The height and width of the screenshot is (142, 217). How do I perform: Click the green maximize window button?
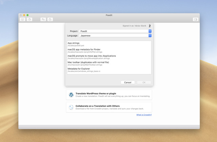click(27, 15)
